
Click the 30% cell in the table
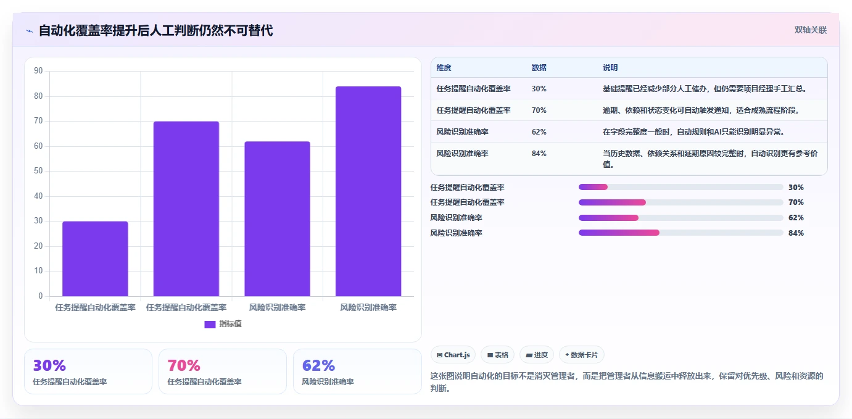tap(539, 89)
